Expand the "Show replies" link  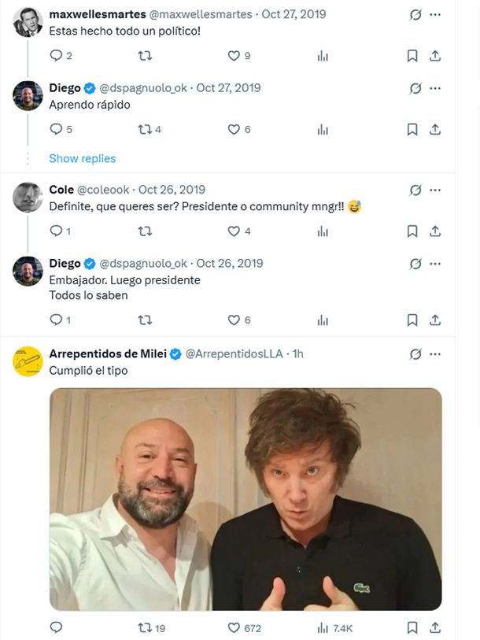click(x=82, y=159)
